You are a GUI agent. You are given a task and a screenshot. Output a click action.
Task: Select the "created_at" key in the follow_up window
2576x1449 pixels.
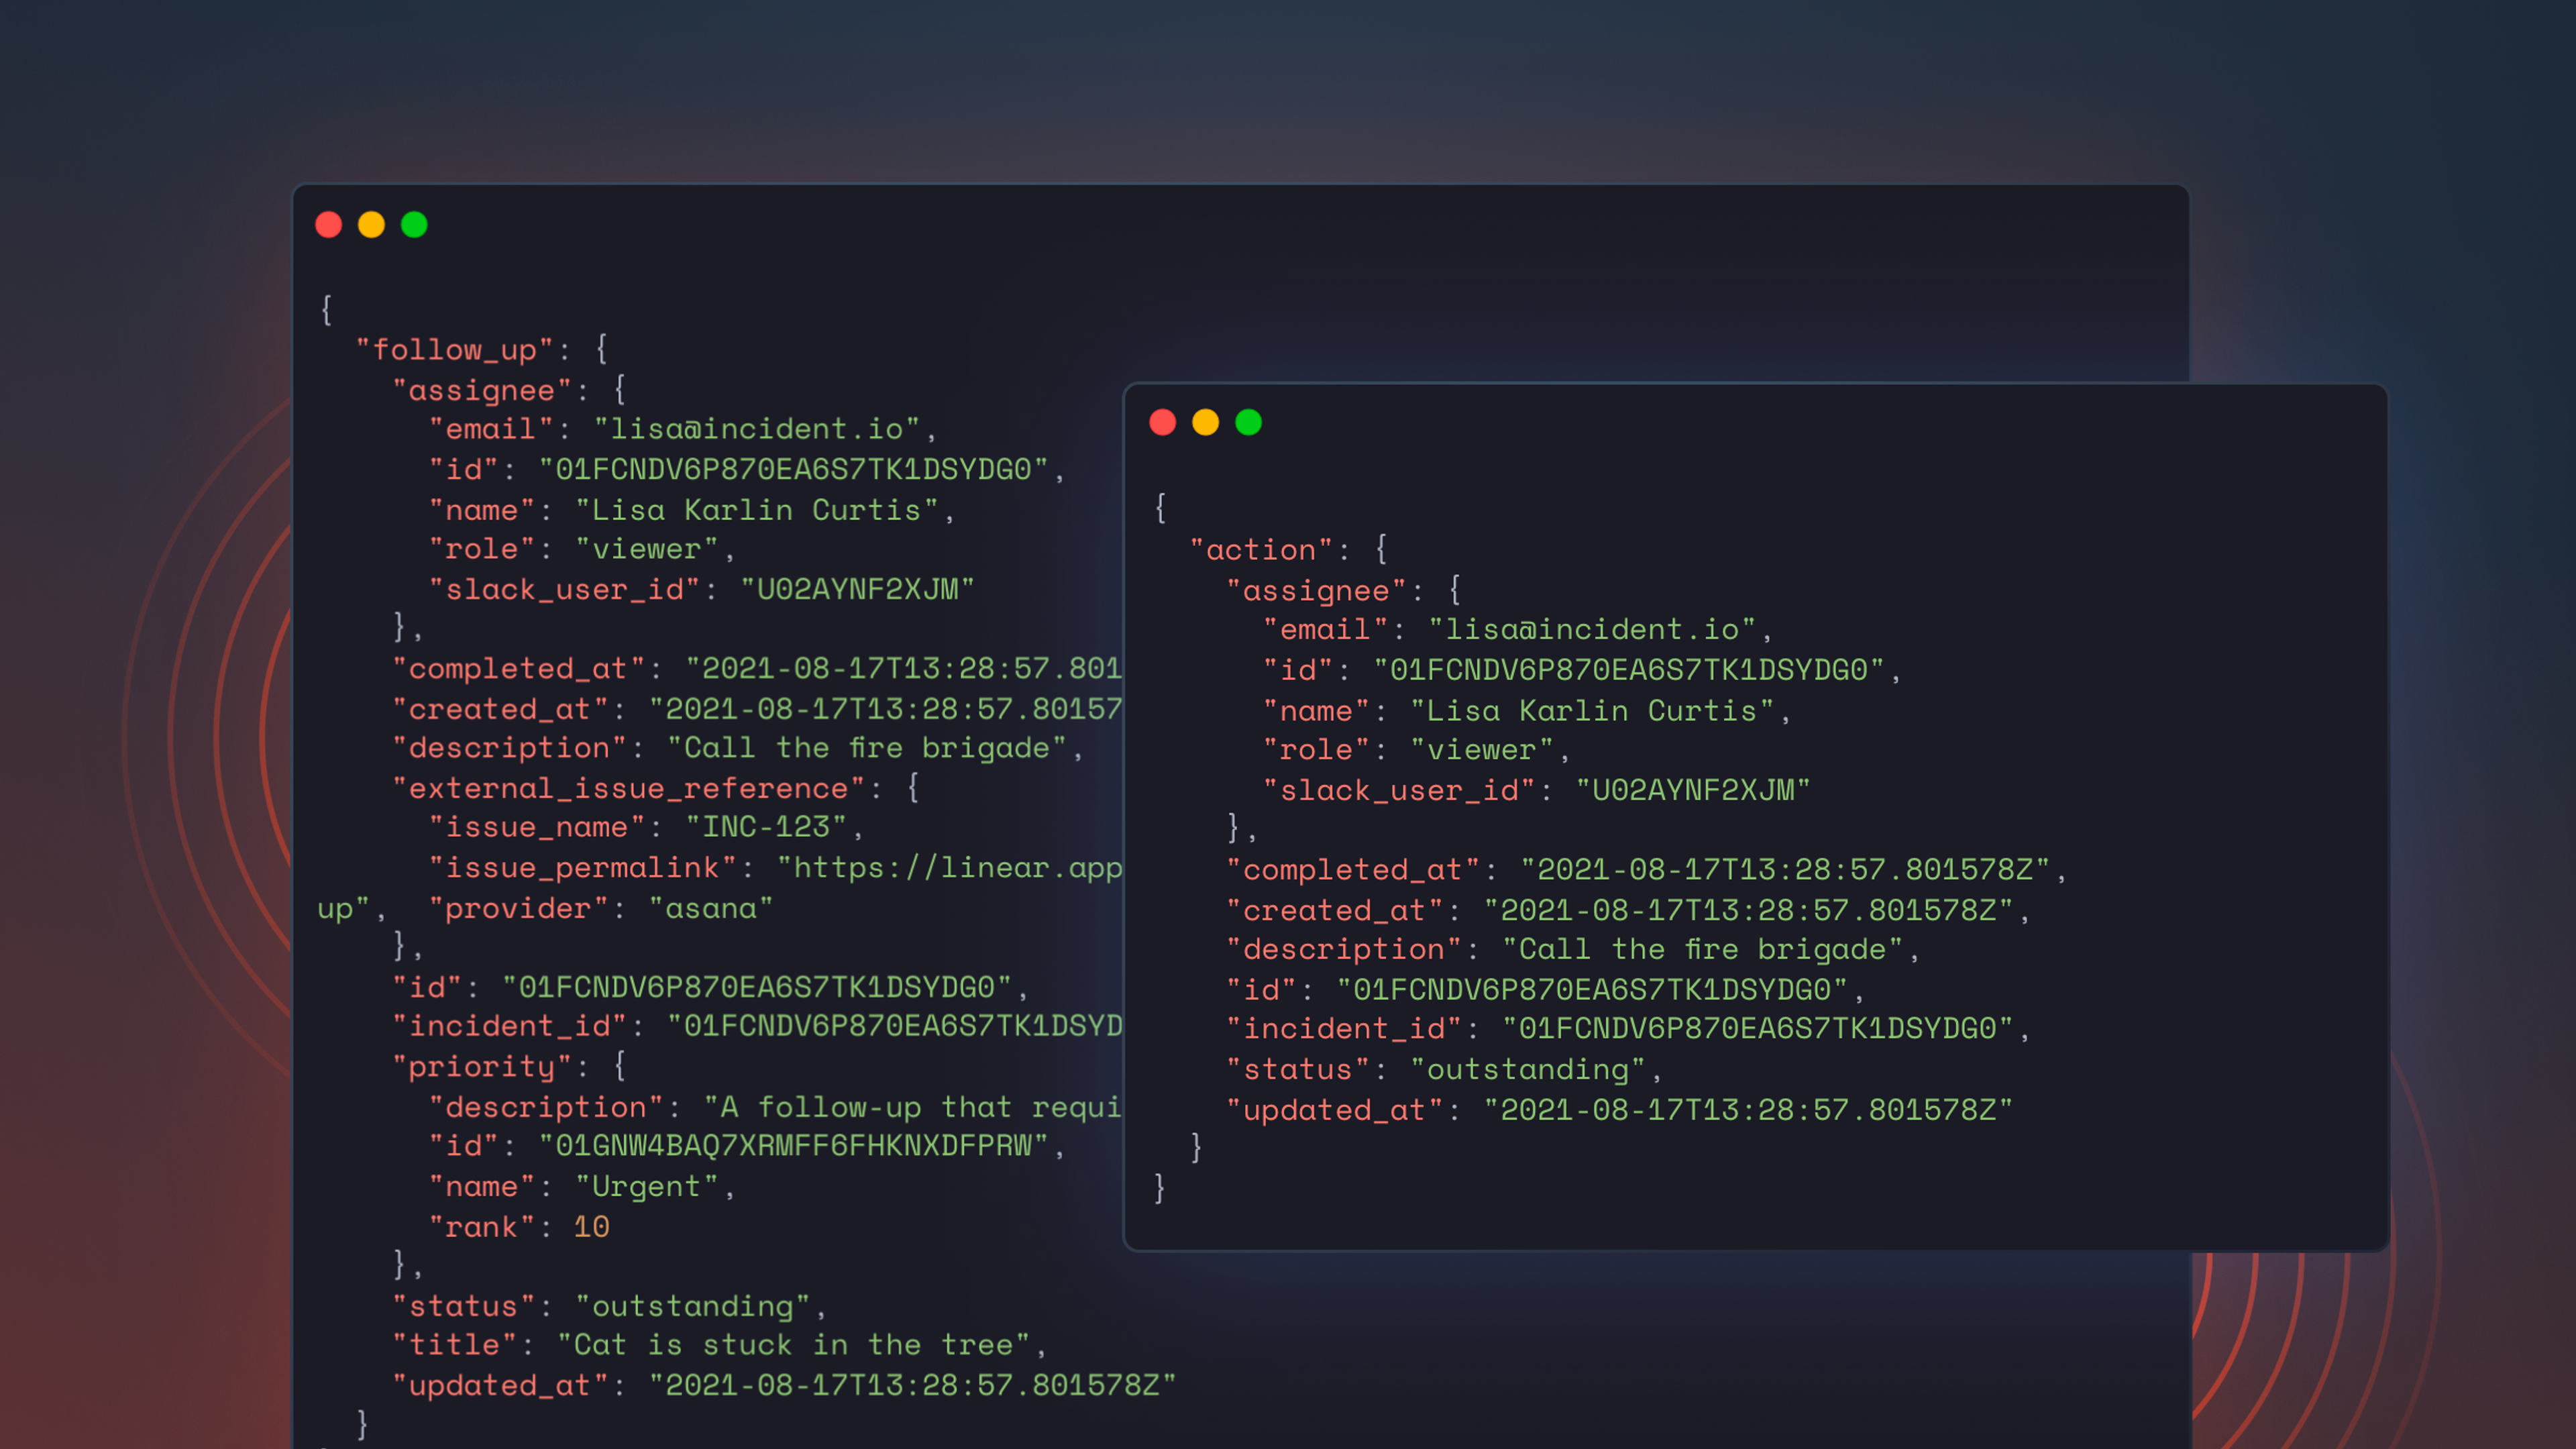point(500,709)
